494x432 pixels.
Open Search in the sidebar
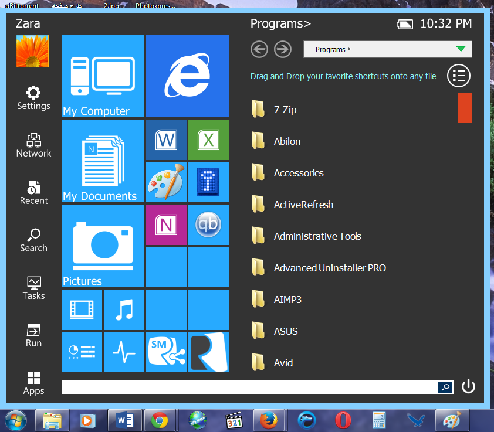(33, 240)
